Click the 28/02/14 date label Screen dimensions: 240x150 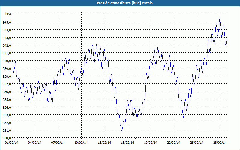point(220,143)
